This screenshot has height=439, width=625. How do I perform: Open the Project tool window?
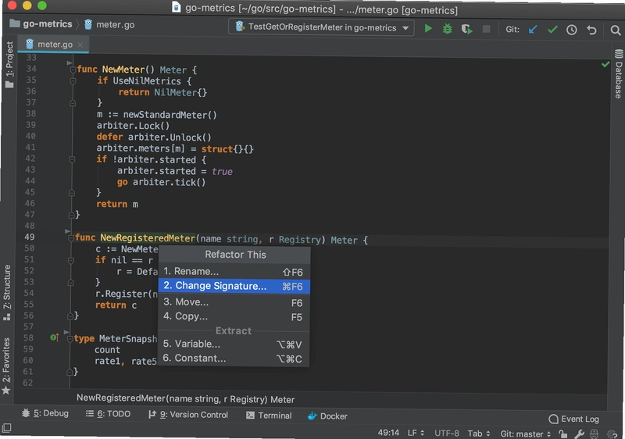[x=9, y=65]
